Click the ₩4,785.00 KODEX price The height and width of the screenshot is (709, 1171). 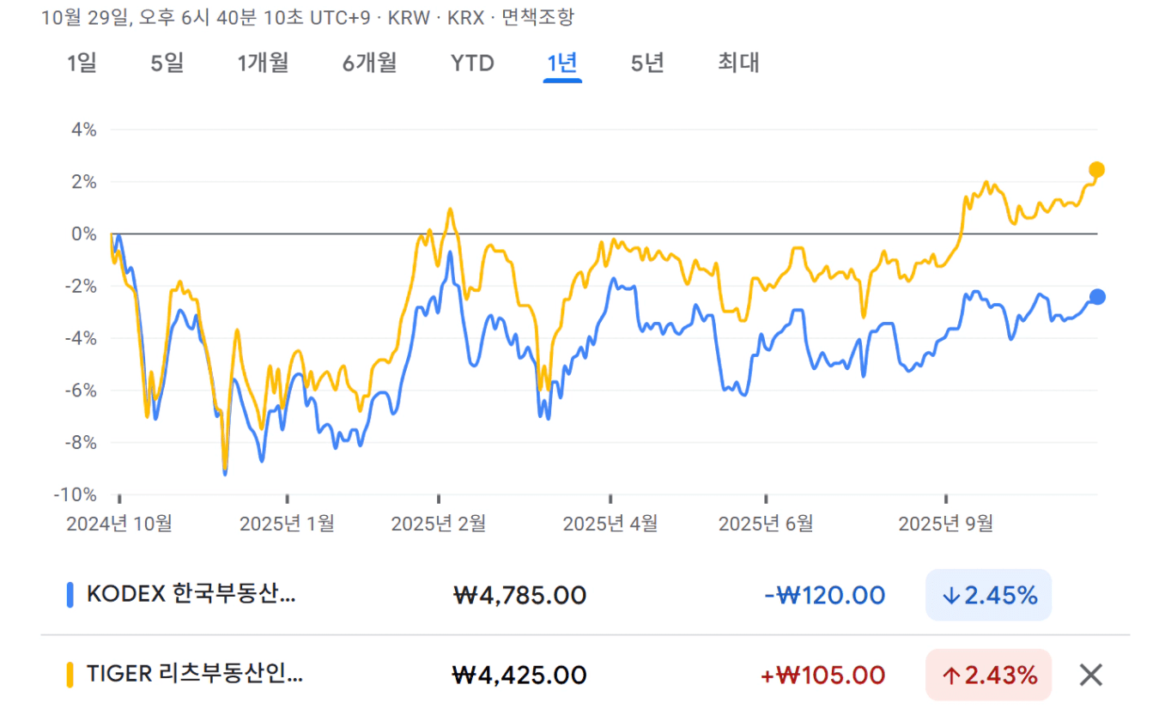coord(519,595)
